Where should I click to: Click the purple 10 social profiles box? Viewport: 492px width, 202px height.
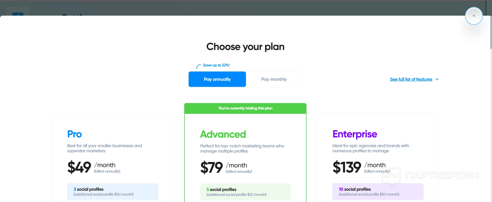point(378,191)
